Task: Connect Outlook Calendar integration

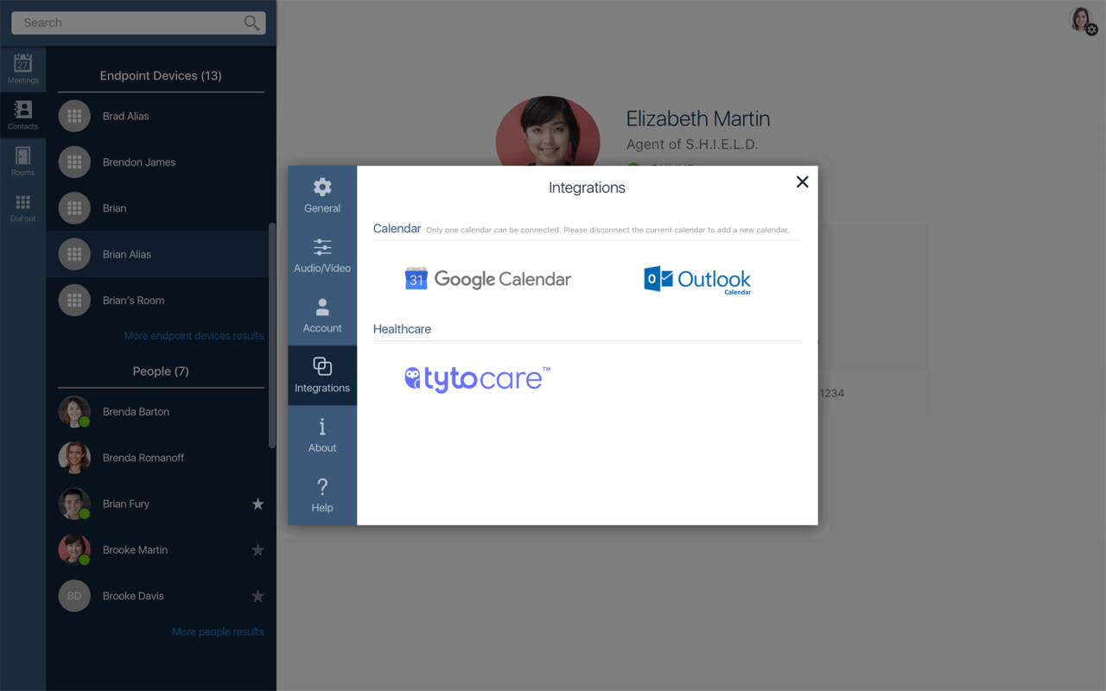Action: click(x=697, y=280)
